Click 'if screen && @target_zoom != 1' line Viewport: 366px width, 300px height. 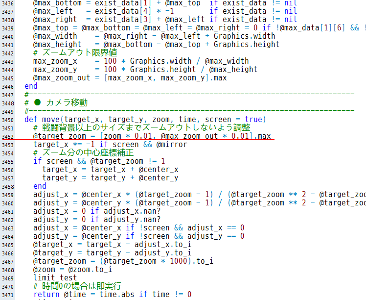pyautogui.click(x=99, y=161)
